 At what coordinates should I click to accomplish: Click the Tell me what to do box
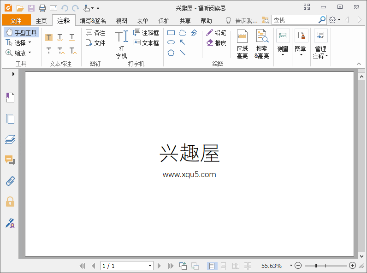[x=242, y=21]
